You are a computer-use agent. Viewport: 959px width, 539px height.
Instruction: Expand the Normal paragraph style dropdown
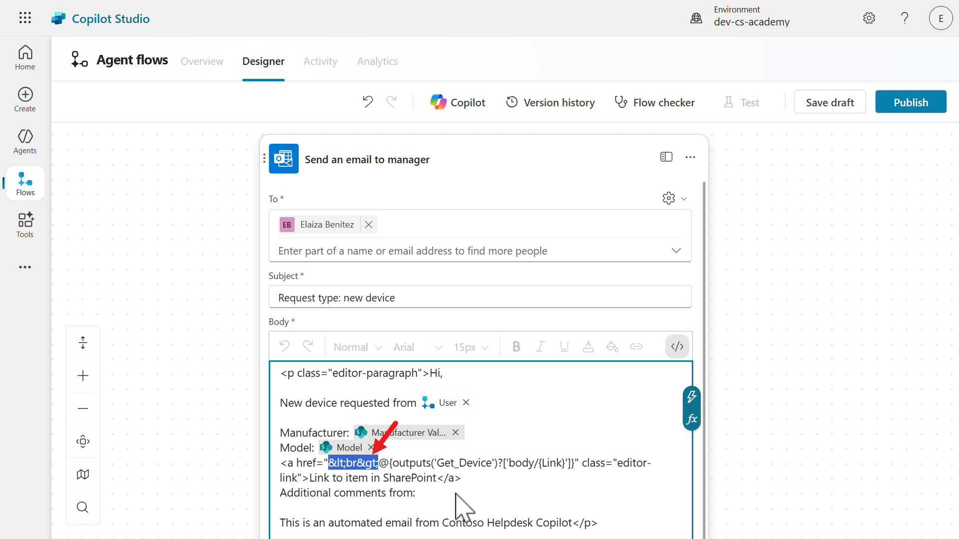click(358, 347)
